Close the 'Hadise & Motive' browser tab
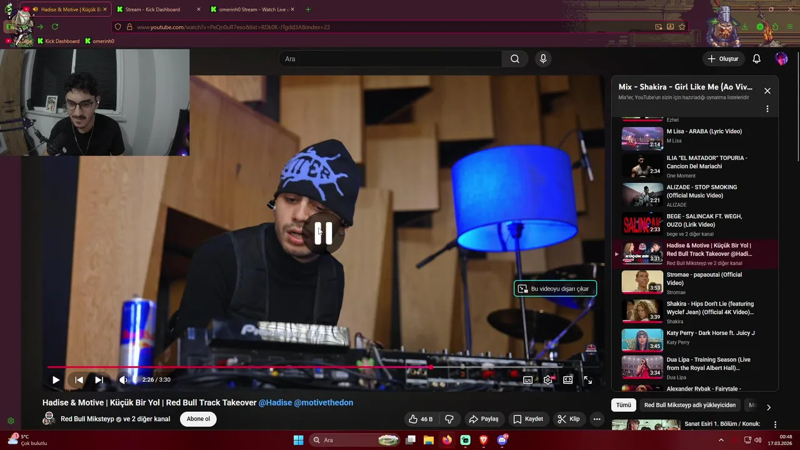This screenshot has width=800, height=450. (105, 9)
